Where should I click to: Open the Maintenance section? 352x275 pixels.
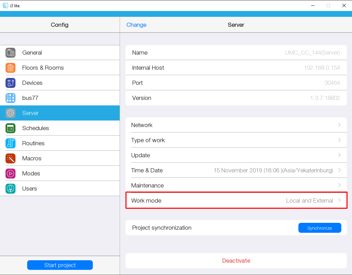[236, 185]
